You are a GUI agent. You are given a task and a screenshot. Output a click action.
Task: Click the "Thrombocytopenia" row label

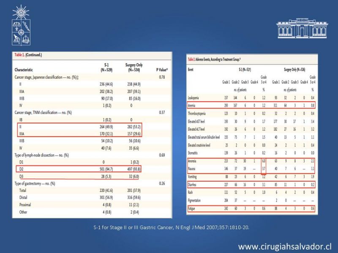pos(196,113)
